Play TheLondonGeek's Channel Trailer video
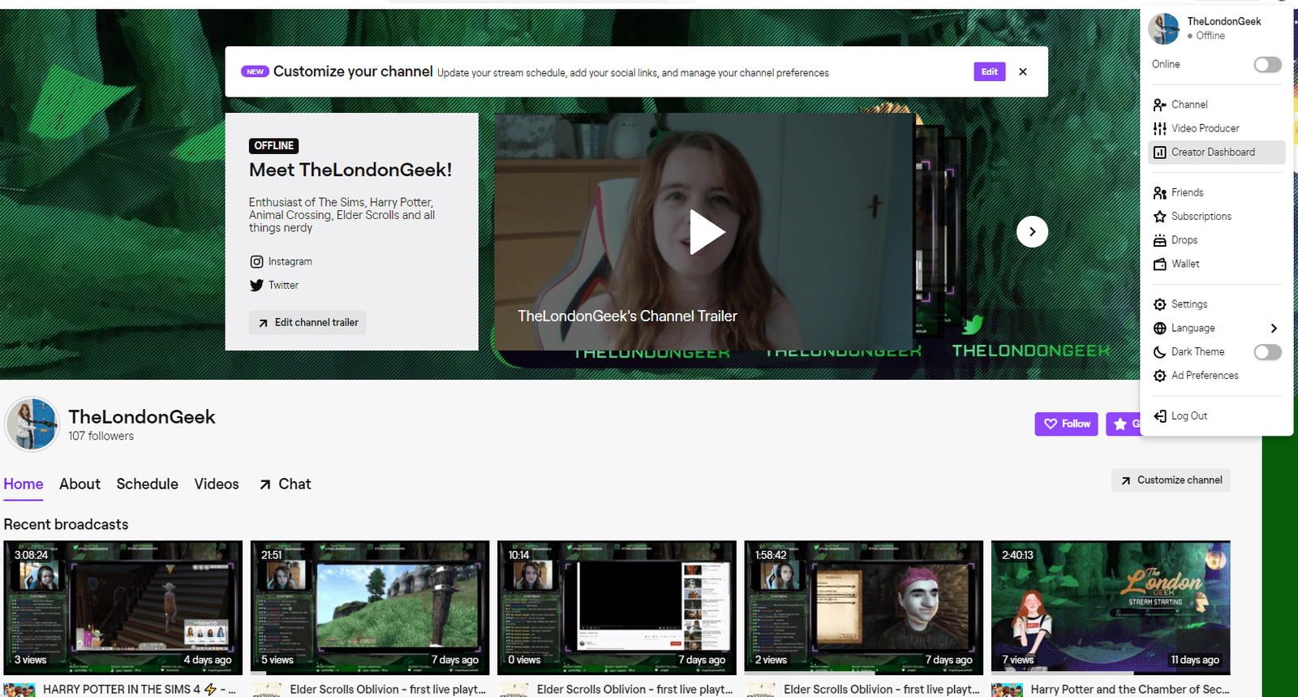The width and height of the screenshot is (1298, 697). click(707, 232)
